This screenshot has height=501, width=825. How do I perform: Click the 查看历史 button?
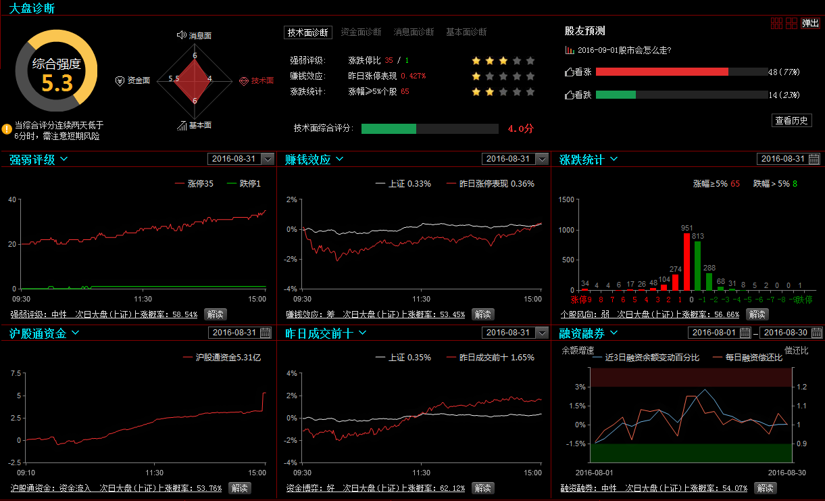pos(791,120)
